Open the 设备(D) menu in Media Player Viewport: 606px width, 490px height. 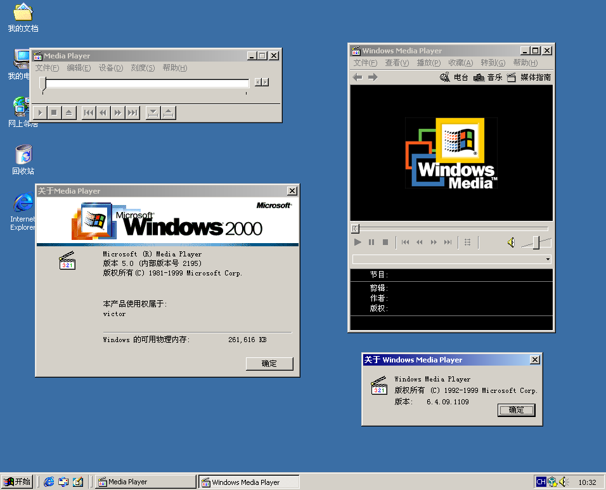point(110,68)
